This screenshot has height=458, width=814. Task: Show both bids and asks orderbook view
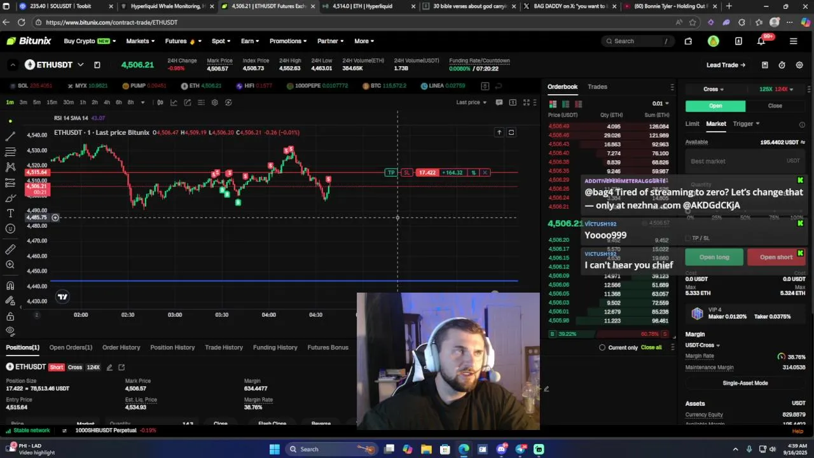pyautogui.click(x=553, y=104)
